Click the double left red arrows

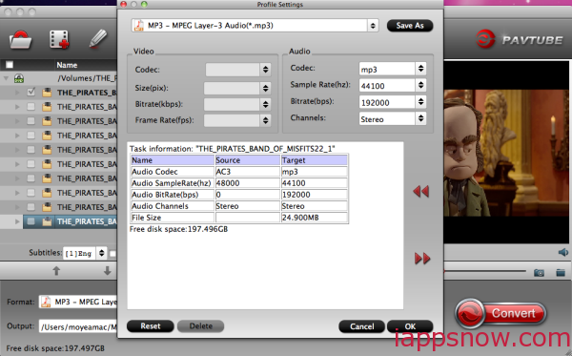tap(421, 191)
